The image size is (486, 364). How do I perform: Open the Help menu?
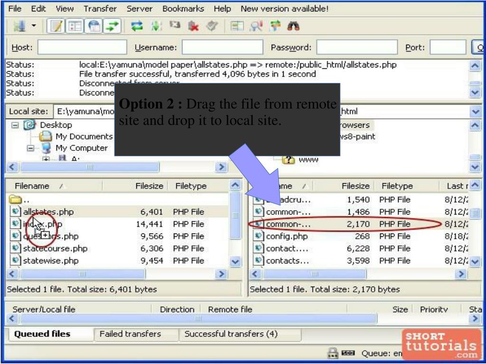point(222,9)
